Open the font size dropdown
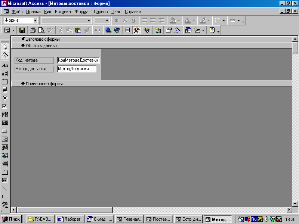 pos(107,21)
